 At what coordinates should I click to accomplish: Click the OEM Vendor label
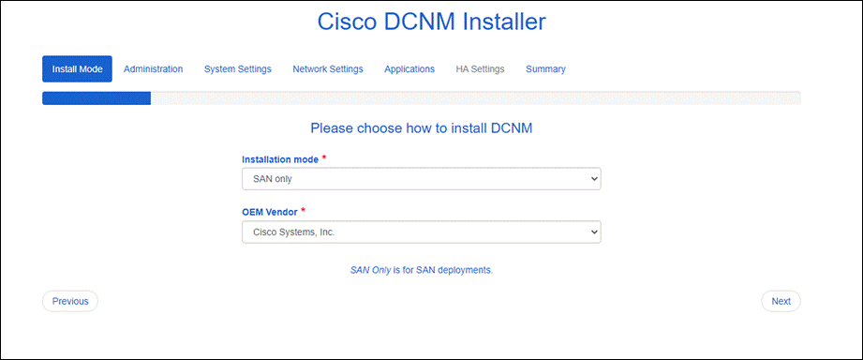[270, 212]
